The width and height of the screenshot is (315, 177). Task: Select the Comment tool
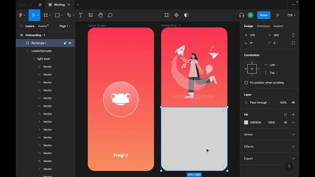(110, 15)
